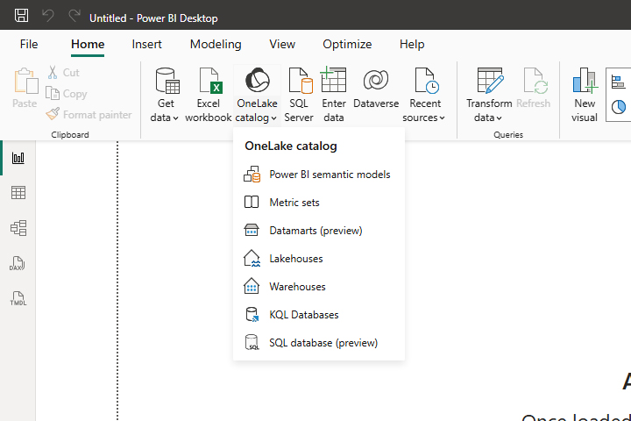
Task: Open TMDL view in left sidebar
Action: pos(18,298)
